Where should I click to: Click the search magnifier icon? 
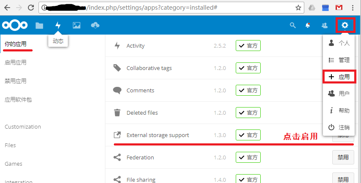292,25
